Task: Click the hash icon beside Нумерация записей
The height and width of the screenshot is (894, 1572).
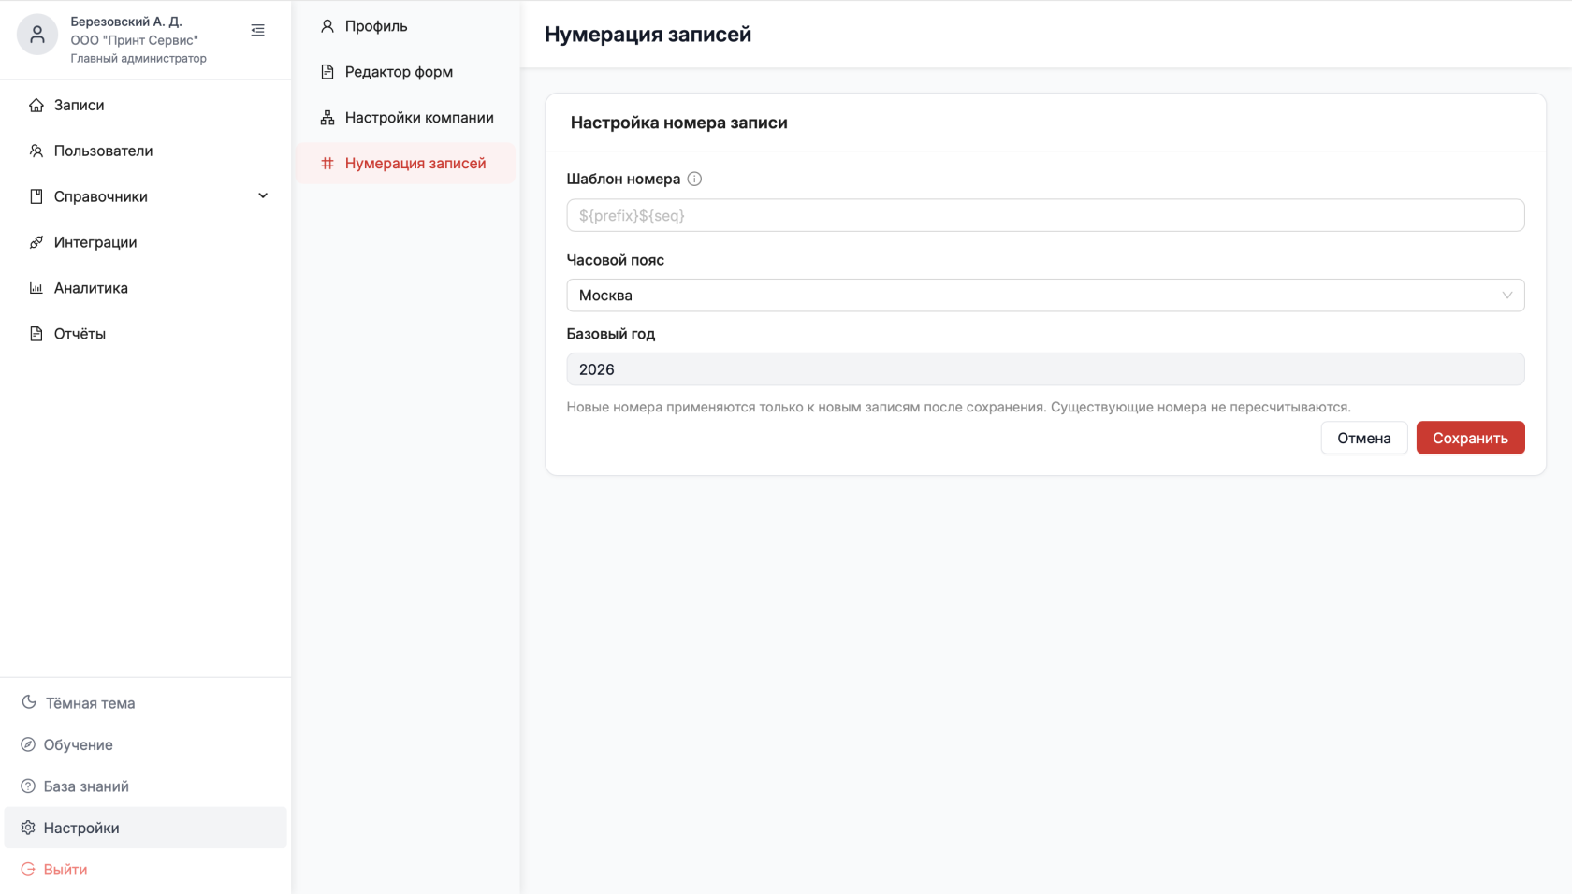Action: click(x=327, y=164)
